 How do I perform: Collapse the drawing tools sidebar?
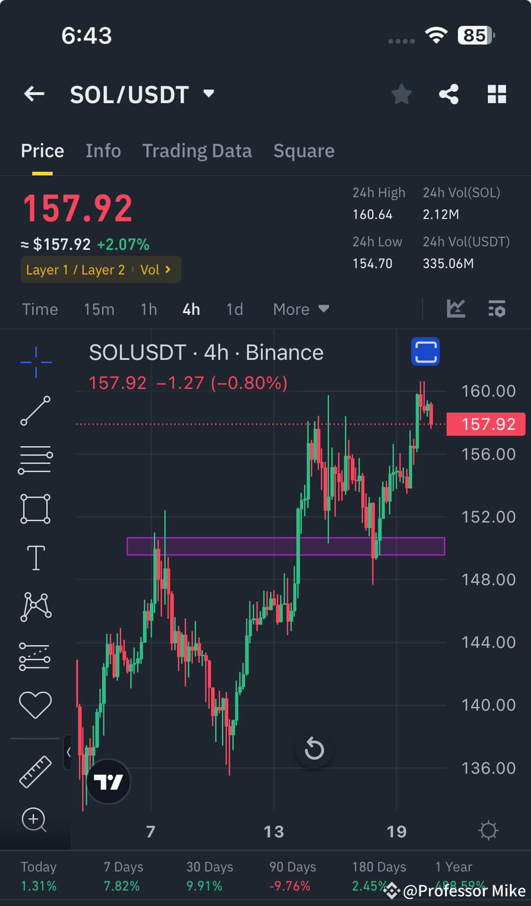point(69,753)
